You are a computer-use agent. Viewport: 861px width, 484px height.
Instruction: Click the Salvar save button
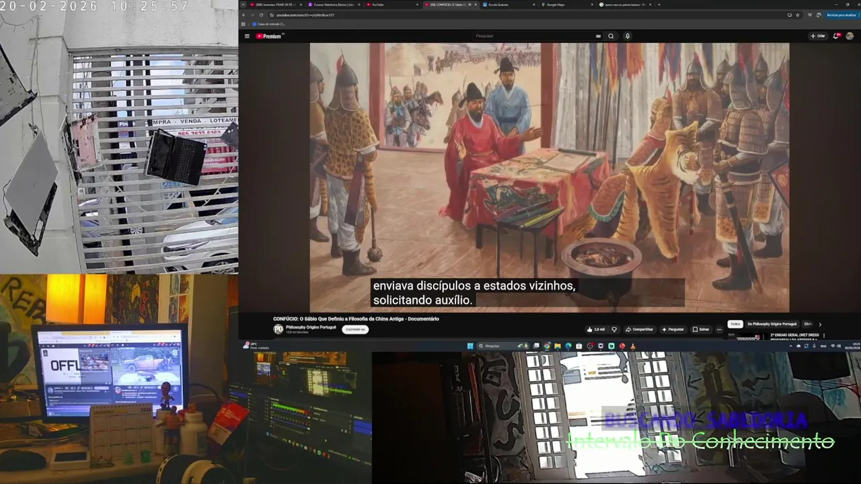click(x=702, y=329)
